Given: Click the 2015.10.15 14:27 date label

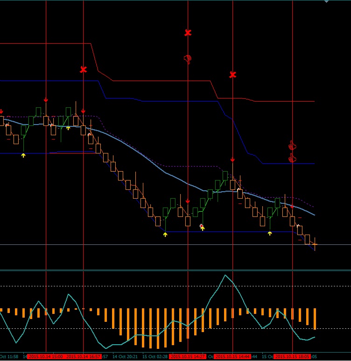Looking at the screenshot, I should tap(188, 357).
